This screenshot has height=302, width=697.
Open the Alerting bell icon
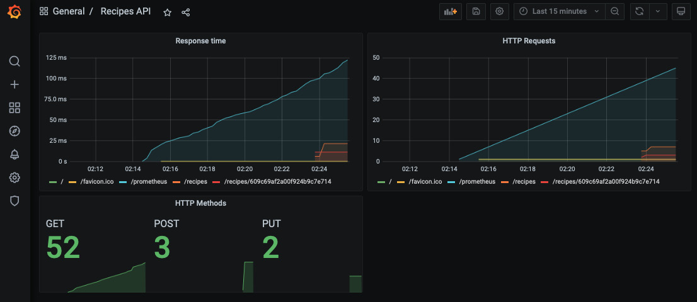click(x=14, y=154)
